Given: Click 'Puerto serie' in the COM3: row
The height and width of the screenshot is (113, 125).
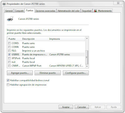Looking at the screenshot, I should tap(28, 43).
